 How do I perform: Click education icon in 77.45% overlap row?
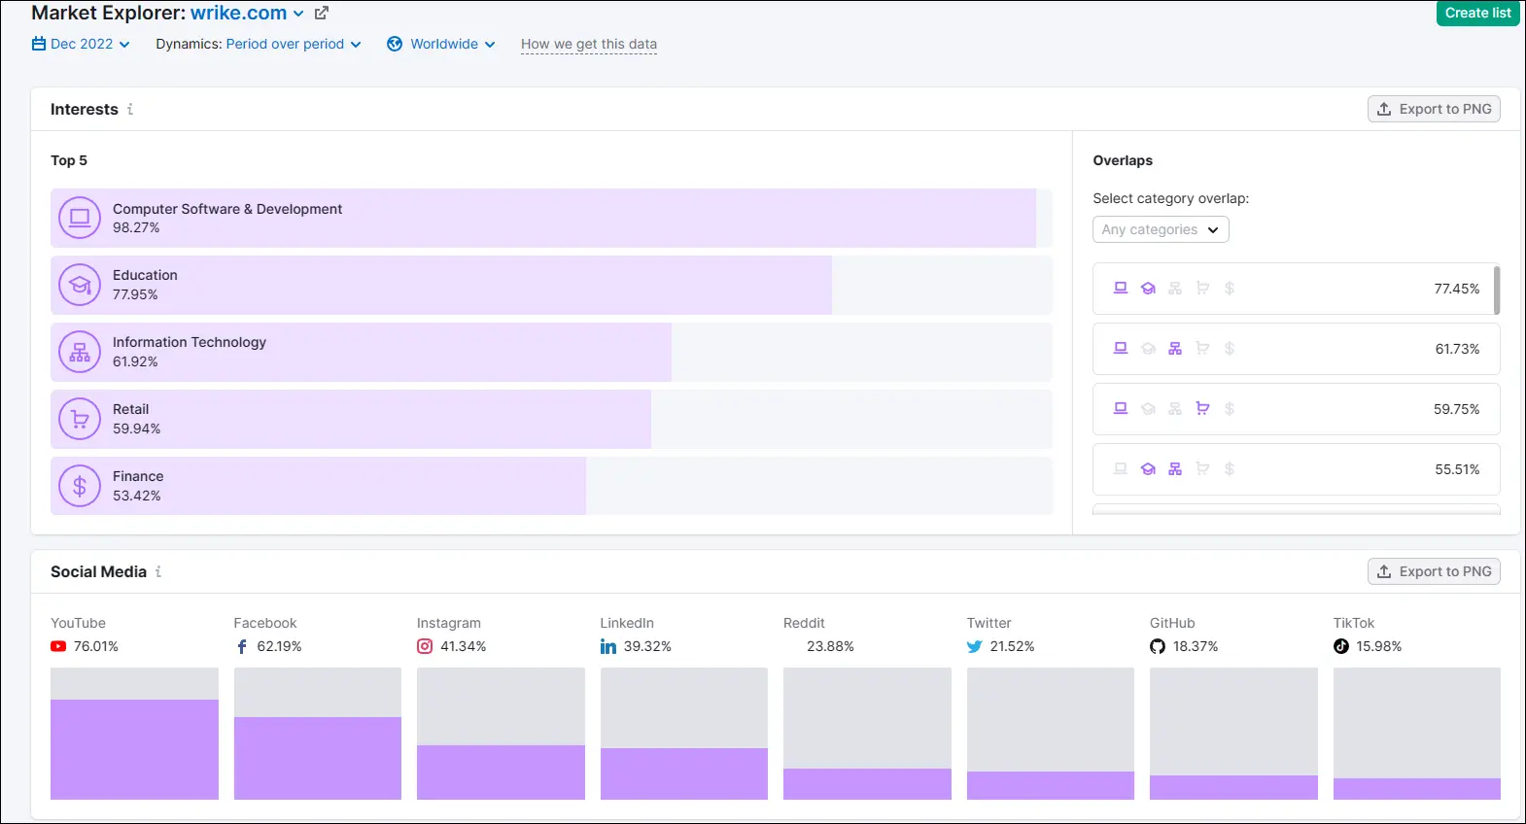(x=1148, y=289)
